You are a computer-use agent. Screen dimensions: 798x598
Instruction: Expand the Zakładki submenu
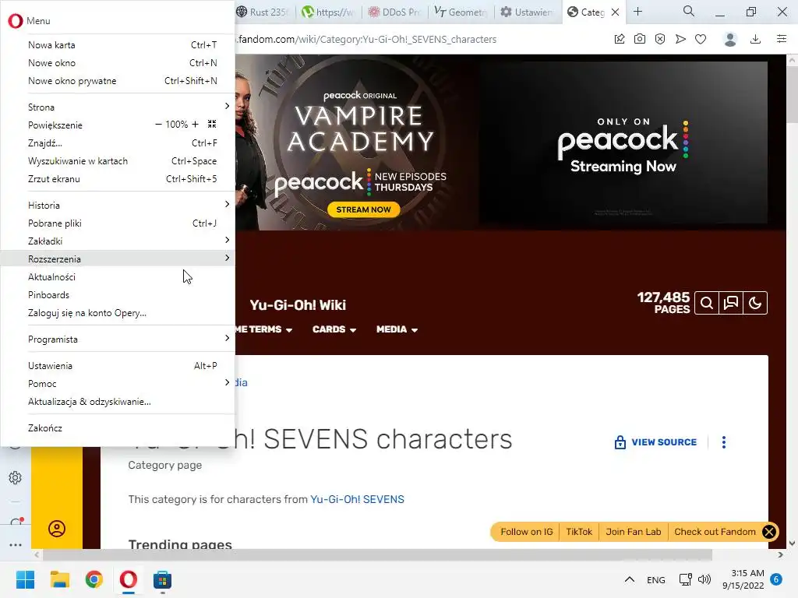click(118, 241)
